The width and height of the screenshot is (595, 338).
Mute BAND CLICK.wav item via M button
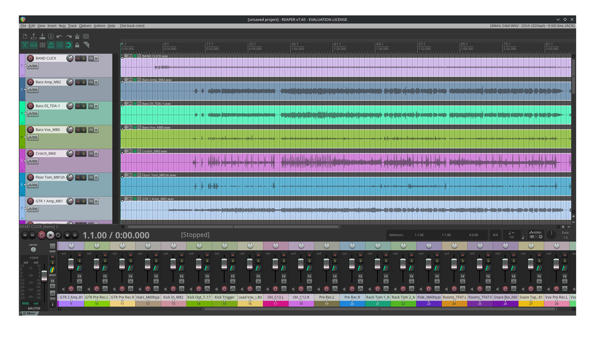click(130, 56)
